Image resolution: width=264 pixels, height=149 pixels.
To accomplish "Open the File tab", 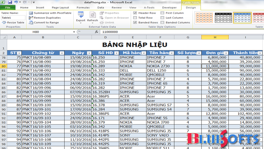I will tap(8, 8).
